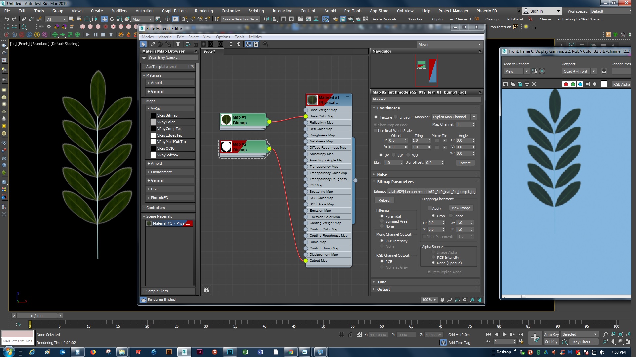Check the Apply cropping checkbox
Viewport: 636px width, 357px height.
430,208
